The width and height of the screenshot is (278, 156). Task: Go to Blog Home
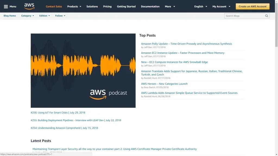(x=10, y=16)
